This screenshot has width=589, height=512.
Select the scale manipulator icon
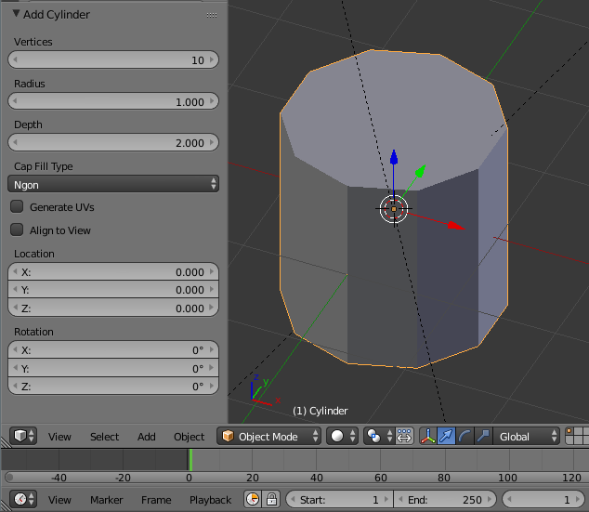tap(483, 436)
